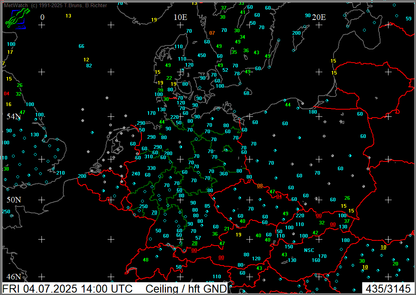The width and height of the screenshot is (416, 295).
Task: Select the ceiling value 85 in Bavaria
Action: coord(208,206)
